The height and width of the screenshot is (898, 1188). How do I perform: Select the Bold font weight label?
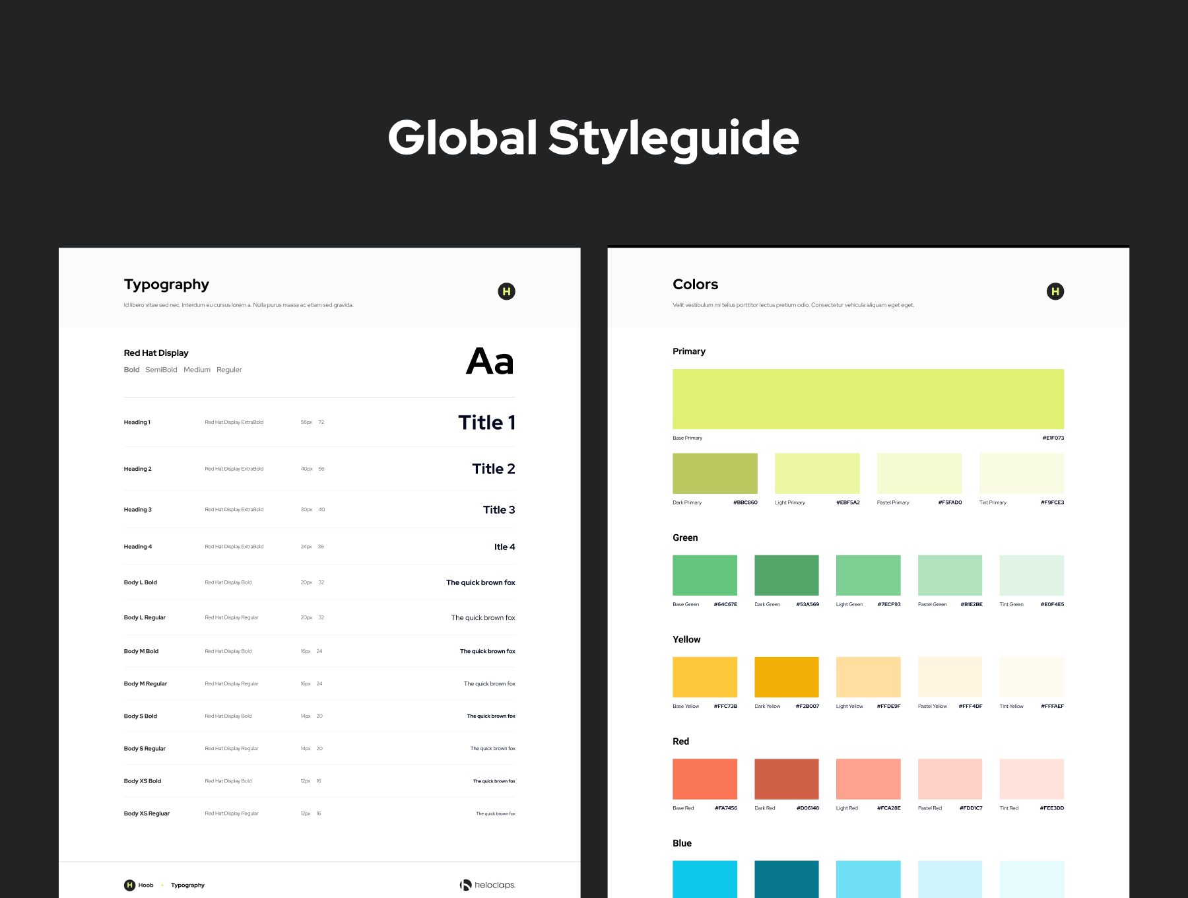131,370
